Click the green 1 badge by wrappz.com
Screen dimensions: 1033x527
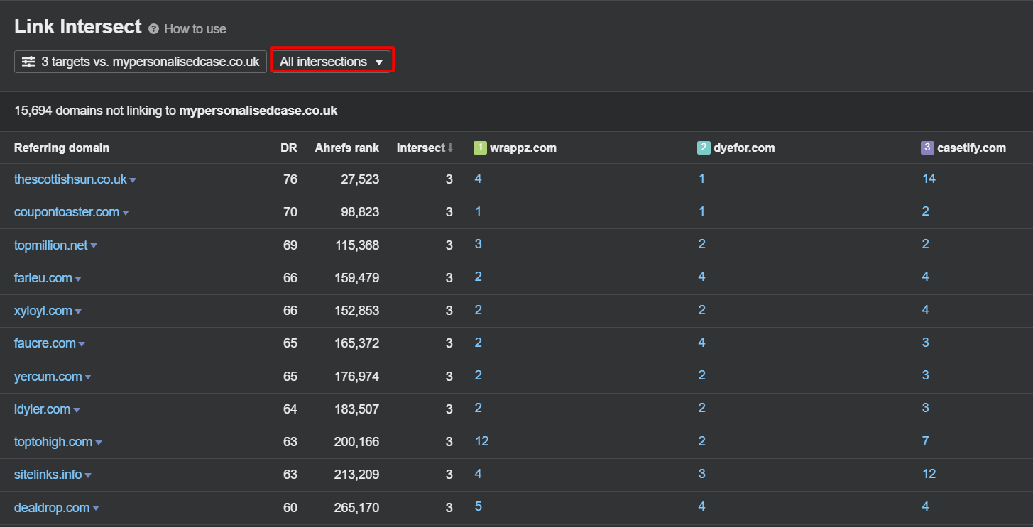(480, 148)
